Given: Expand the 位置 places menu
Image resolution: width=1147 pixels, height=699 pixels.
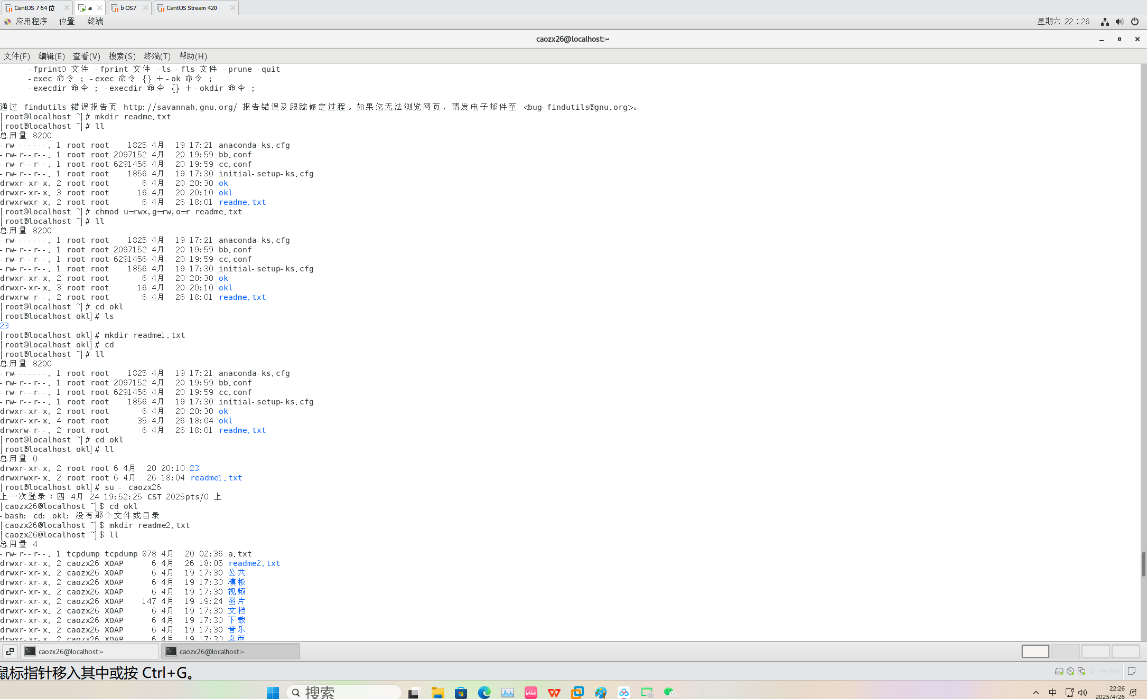Looking at the screenshot, I should click(x=67, y=21).
